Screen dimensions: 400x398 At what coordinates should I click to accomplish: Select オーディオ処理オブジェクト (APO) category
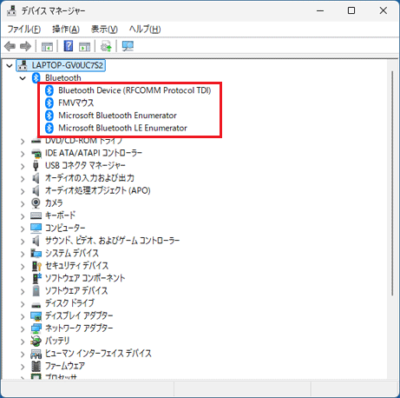(x=98, y=190)
